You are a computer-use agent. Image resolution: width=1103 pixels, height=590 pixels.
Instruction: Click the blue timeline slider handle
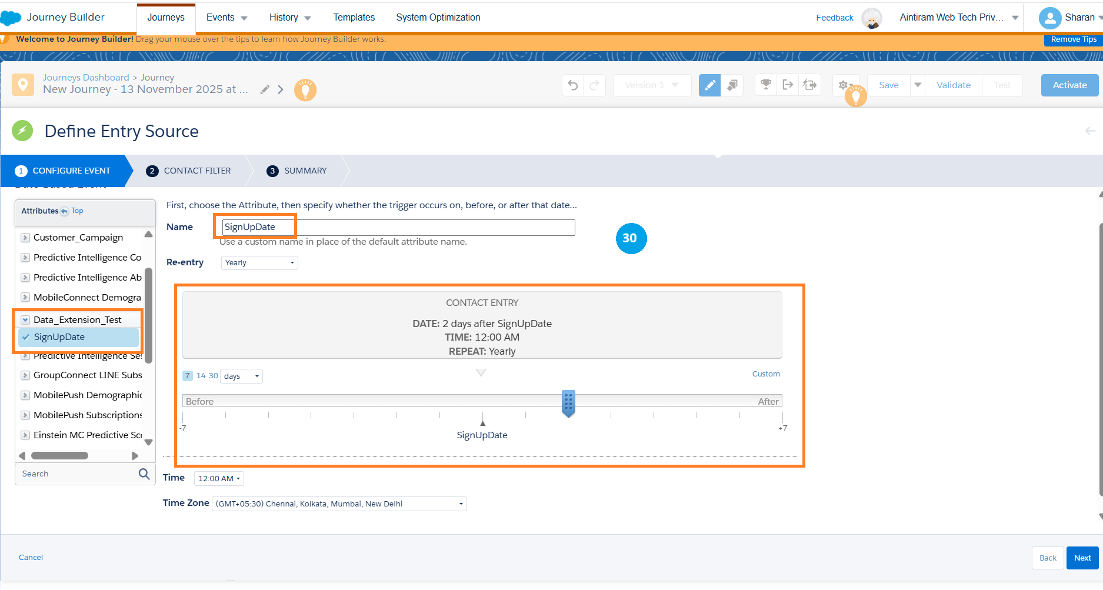[x=568, y=403]
